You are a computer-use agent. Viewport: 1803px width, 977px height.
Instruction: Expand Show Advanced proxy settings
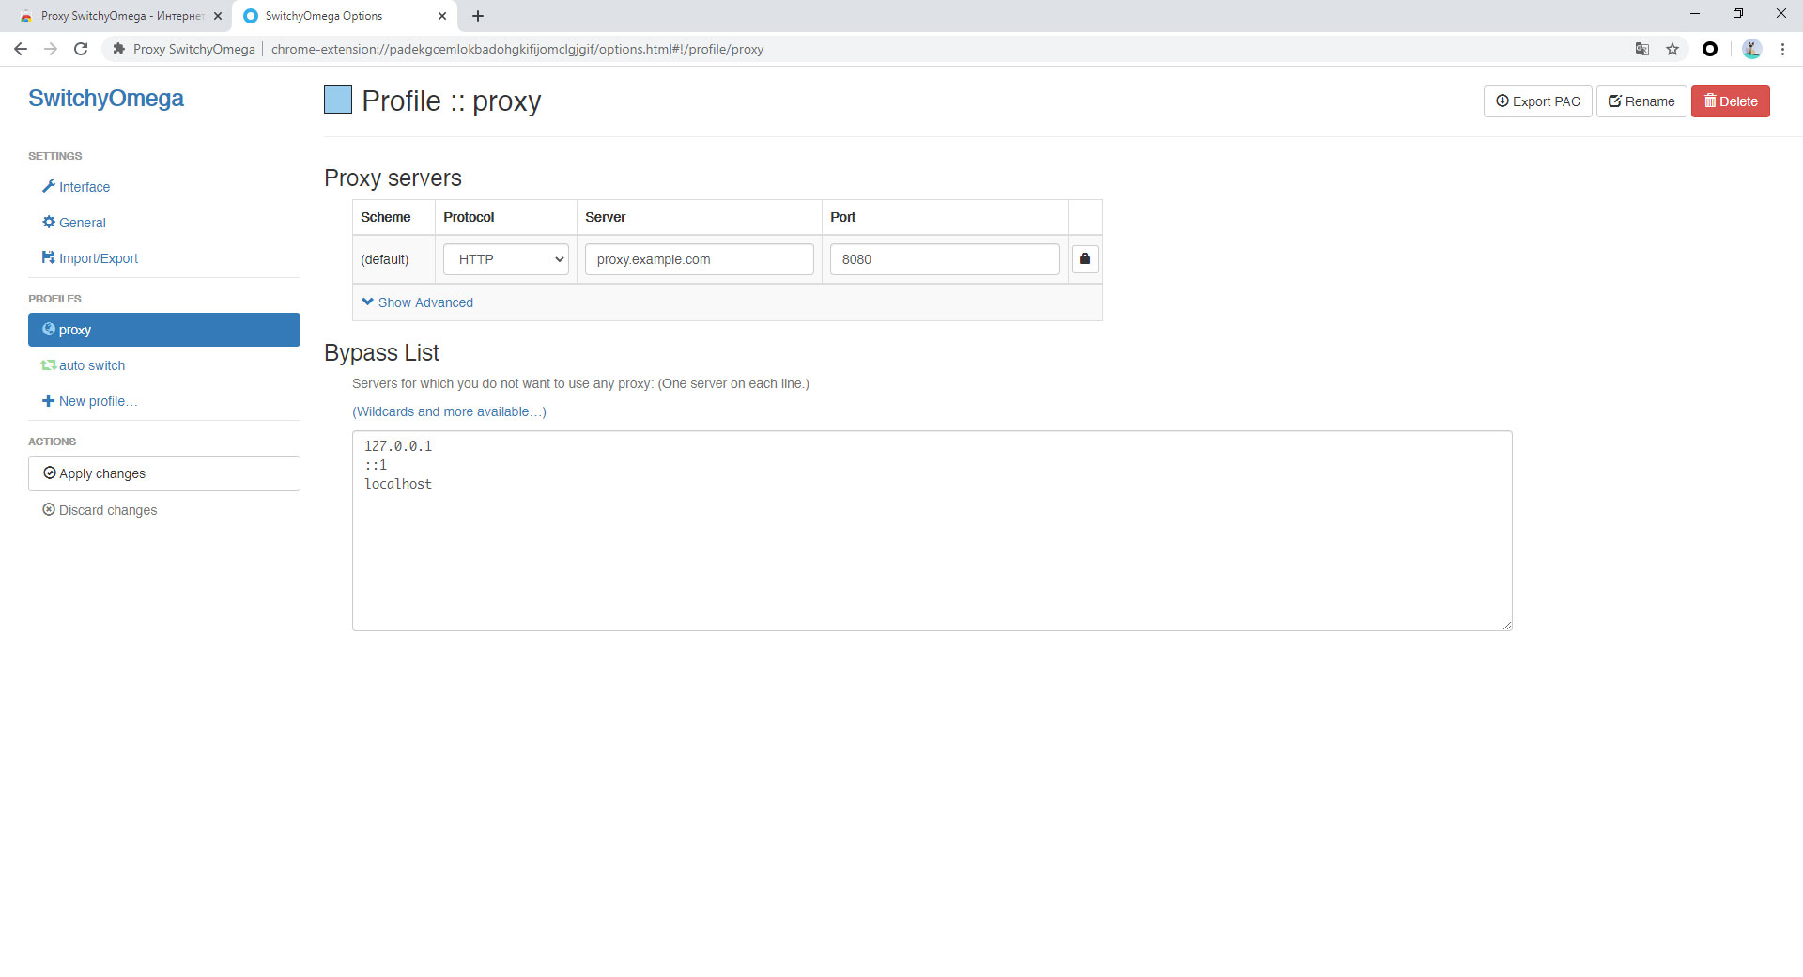418,302
